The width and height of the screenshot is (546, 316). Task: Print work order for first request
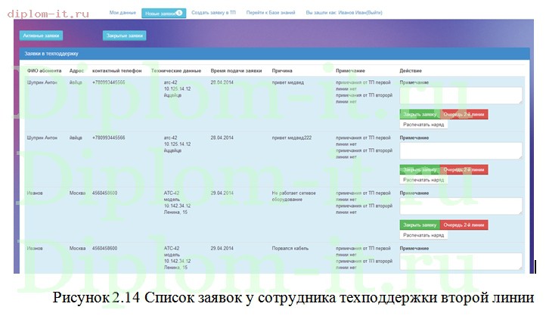[423, 125]
